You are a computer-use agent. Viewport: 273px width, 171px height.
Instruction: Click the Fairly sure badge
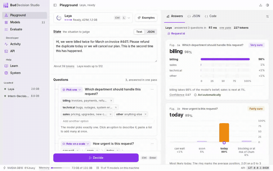(x=256, y=109)
